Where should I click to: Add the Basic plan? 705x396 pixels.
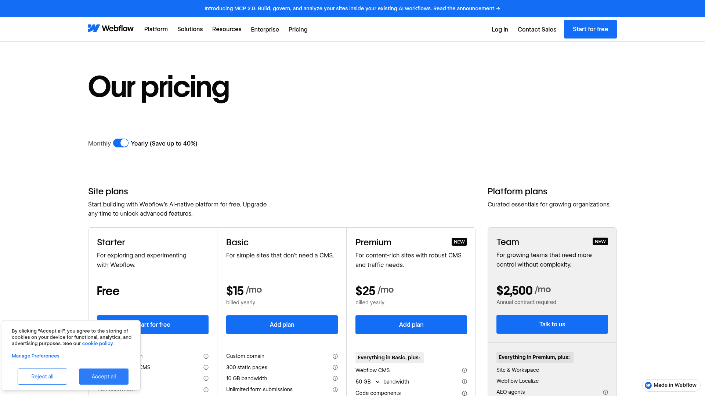tap(282, 324)
